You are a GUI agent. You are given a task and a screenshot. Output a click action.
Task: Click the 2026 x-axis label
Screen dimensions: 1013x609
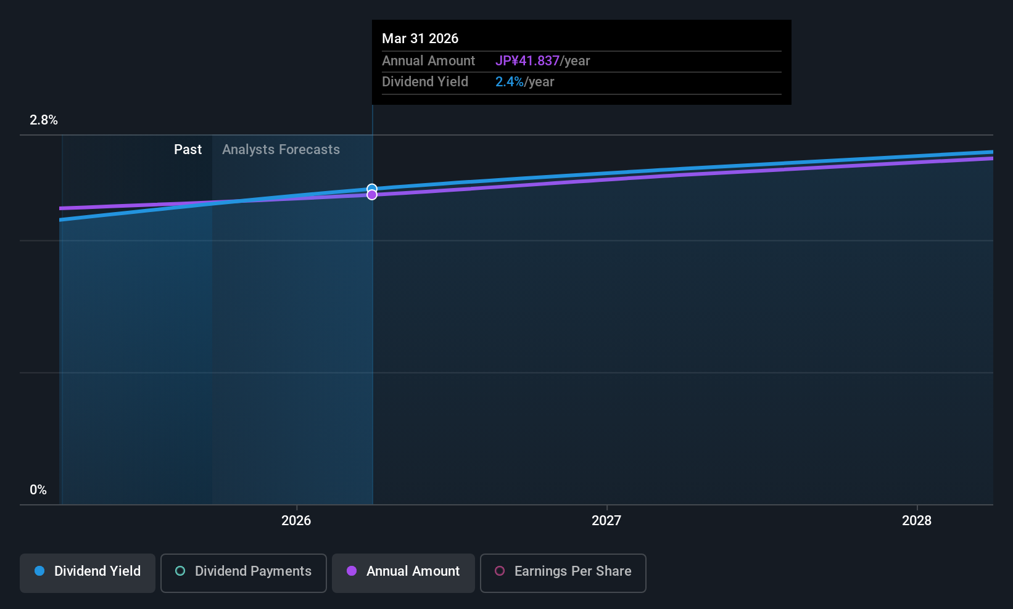(296, 520)
